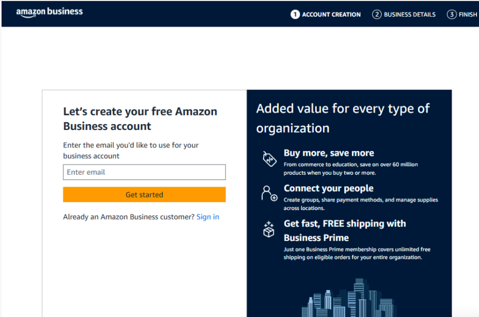479x317 pixels.
Task: Click the price tag savings icon
Action: (269, 158)
